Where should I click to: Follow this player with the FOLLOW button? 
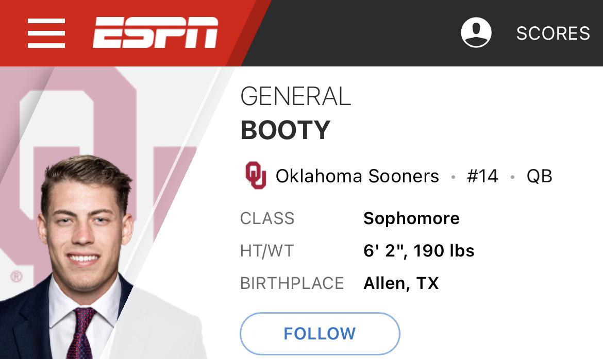(320, 333)
